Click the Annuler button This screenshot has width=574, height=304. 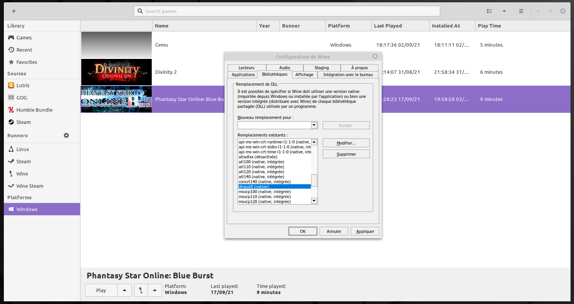point(334,231)
